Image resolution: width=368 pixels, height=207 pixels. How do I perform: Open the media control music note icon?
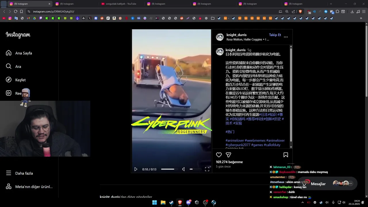click(358, 11)
